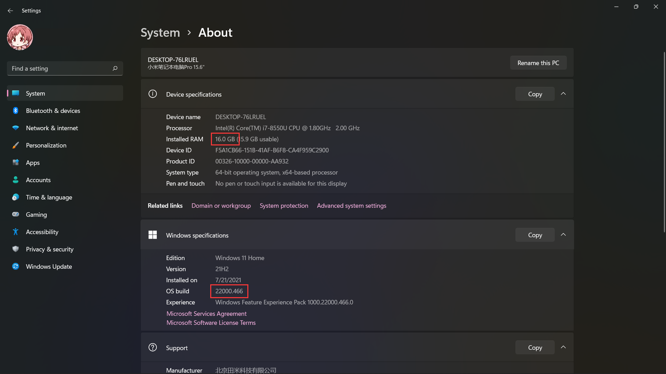Click the Edition value Windows 11 Home
Image resolution: width=666 pixels, height=374 pixels.
[x=240, y=258]
